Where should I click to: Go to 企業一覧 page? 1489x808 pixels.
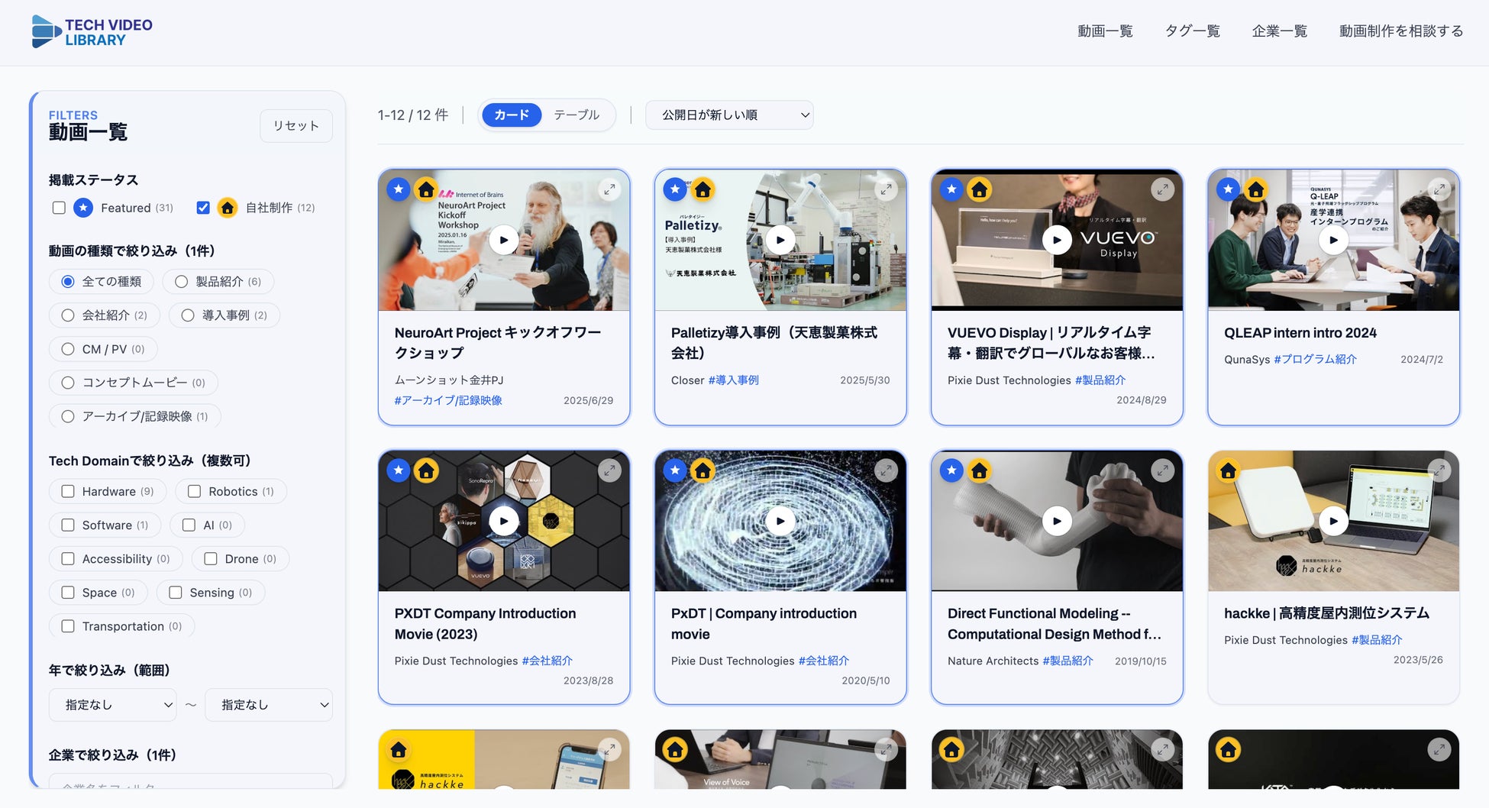(1280, 31)
